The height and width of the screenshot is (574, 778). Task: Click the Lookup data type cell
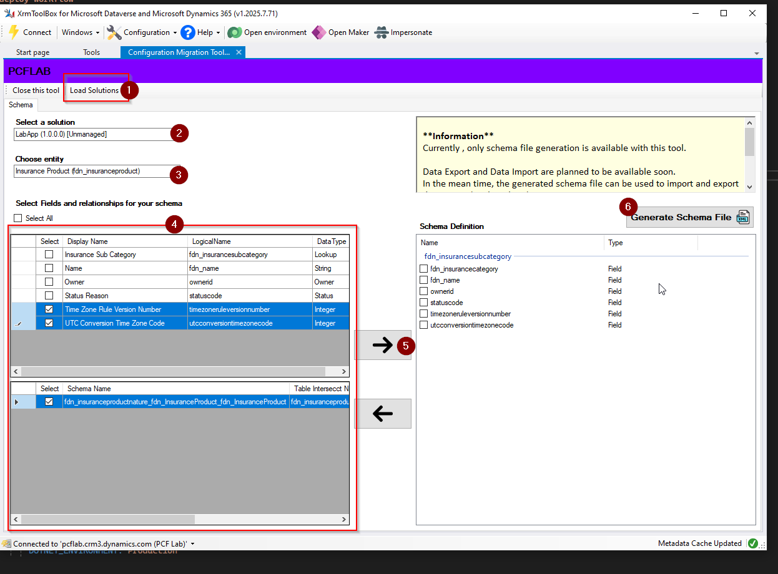(331, 255)
